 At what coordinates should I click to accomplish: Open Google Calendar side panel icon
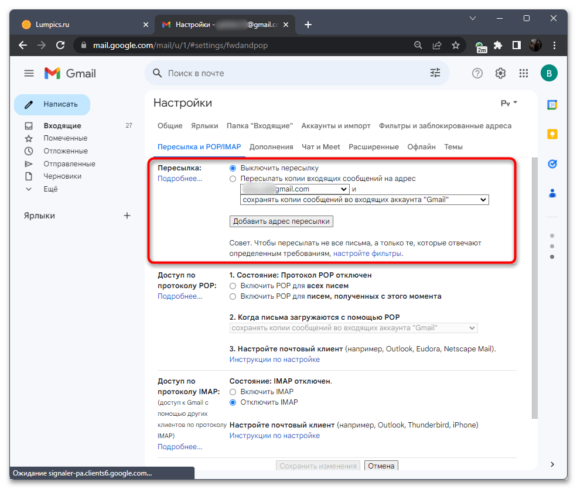click(552, 105)
